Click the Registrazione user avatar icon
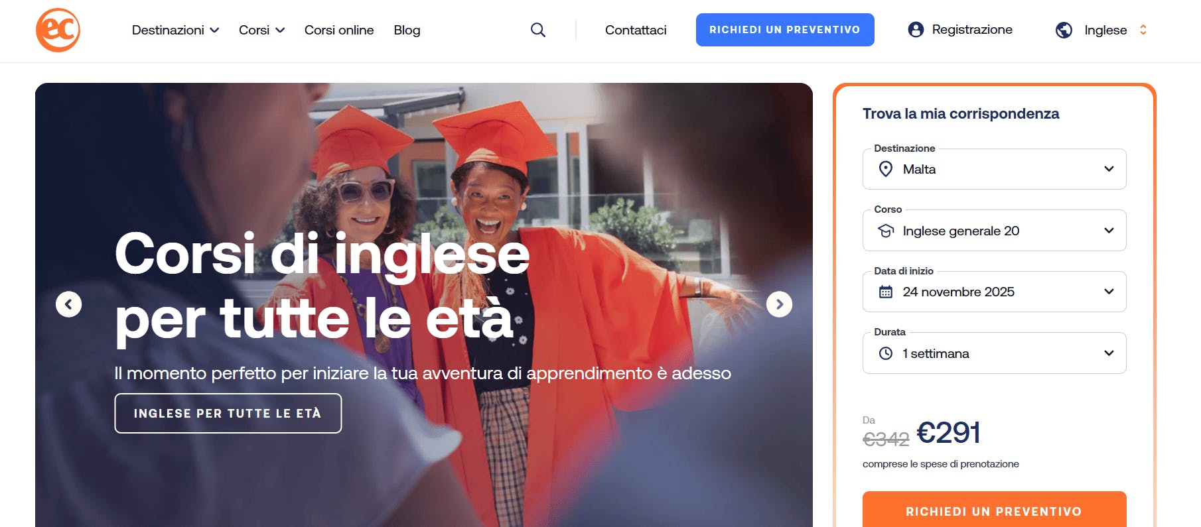 [x=916, y=29]
